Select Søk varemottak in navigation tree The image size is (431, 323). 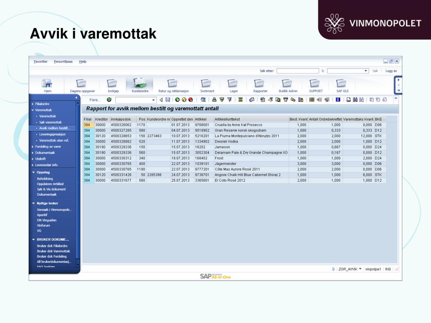click(51, 122)
